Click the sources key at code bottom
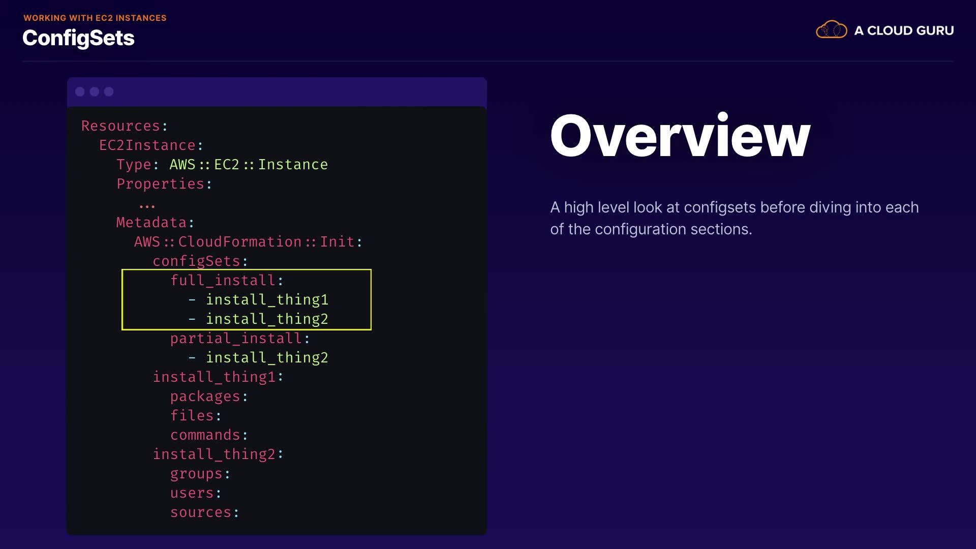The width and height of the screenshot is (976, 549). (x=201, y=512)
